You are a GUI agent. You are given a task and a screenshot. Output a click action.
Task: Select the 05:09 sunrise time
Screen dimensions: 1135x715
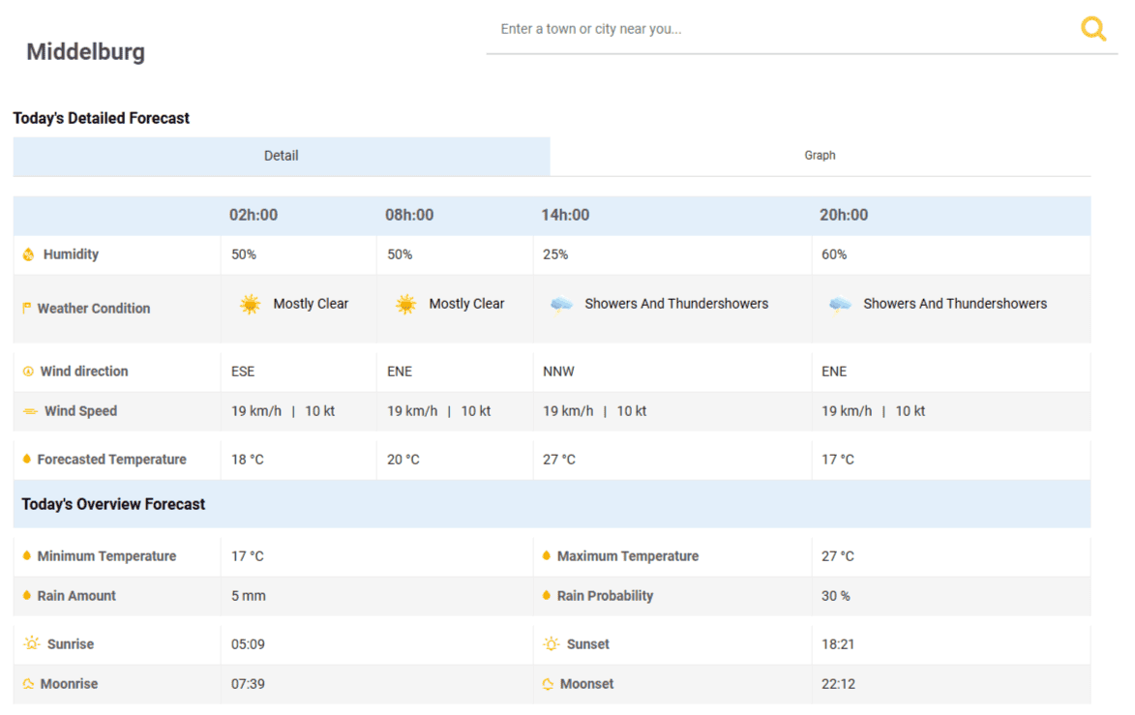[x=248, y=644]
